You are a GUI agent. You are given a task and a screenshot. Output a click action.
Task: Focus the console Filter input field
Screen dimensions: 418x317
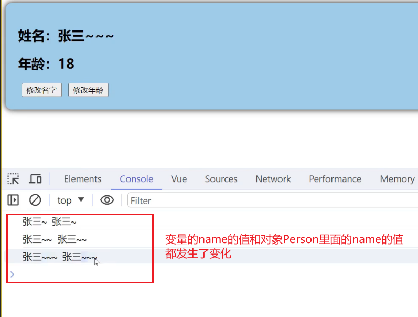[273, 200]
